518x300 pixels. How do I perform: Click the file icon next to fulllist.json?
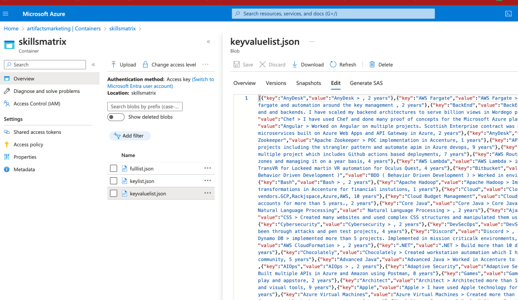click(x=124, y=169)
